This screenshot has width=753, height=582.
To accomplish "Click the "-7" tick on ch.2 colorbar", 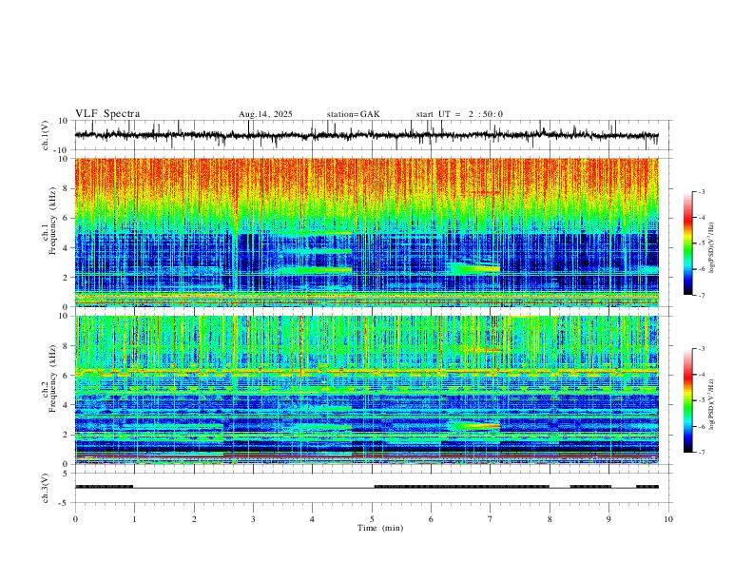I will click(701, 453).
